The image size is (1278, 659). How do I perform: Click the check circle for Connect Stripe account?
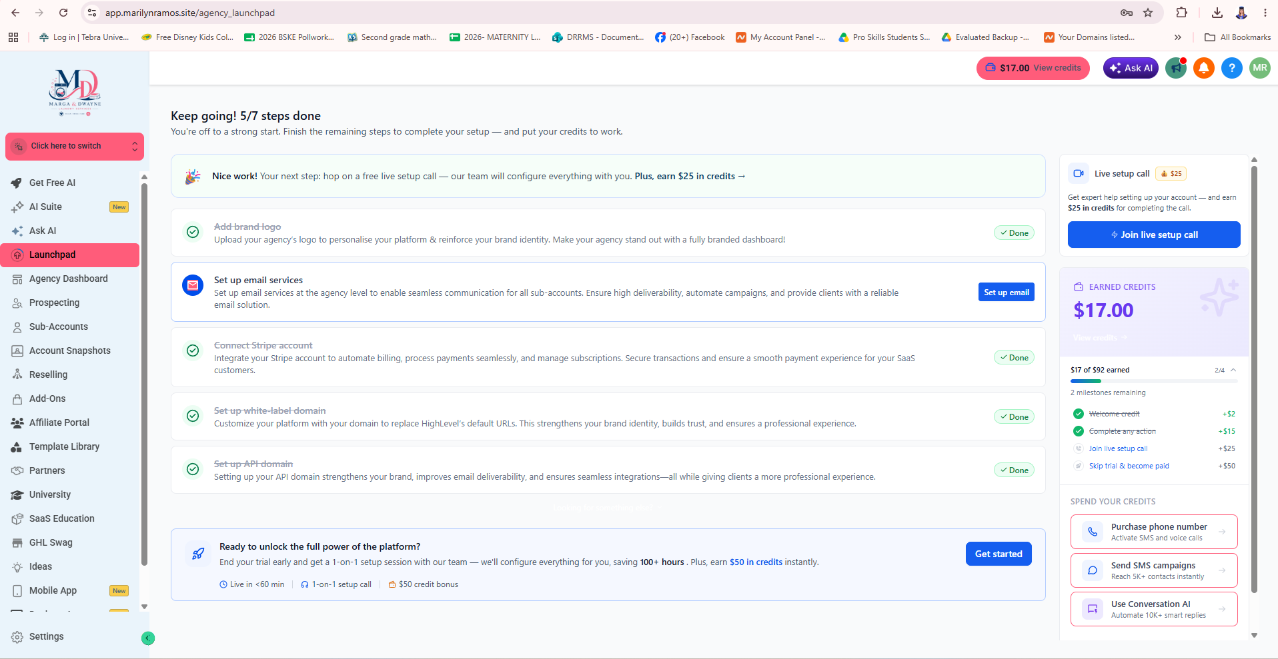tap(193, 350)
